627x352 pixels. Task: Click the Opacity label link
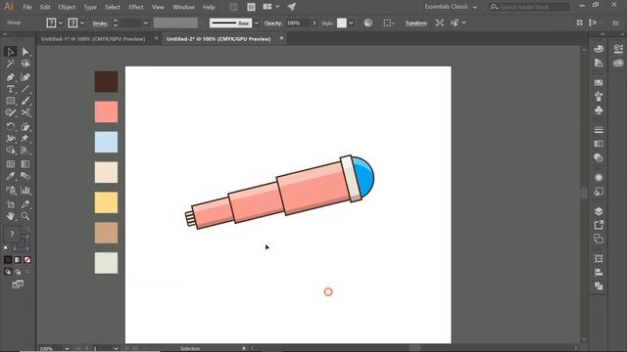coord(273,22)
